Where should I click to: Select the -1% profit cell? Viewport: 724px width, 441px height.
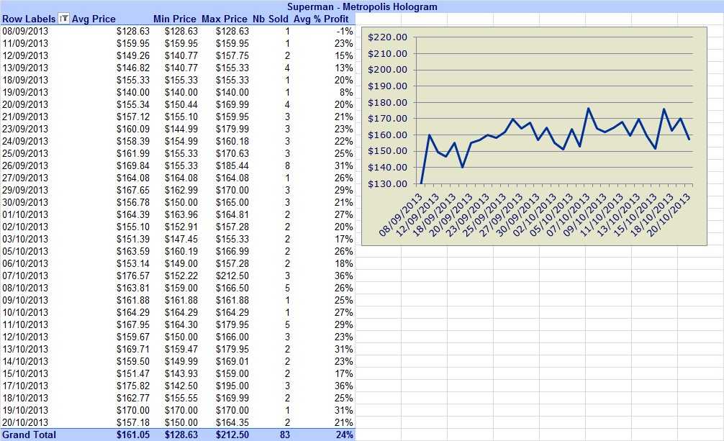tap(345, 31)
